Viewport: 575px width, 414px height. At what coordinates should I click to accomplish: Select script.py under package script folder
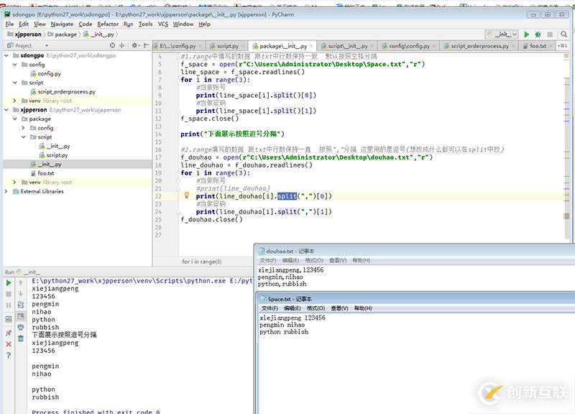(x=57, y=155)
